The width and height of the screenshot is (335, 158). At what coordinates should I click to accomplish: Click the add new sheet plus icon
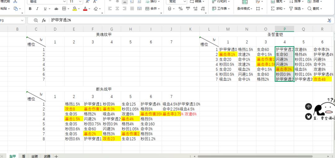point(56,156)
